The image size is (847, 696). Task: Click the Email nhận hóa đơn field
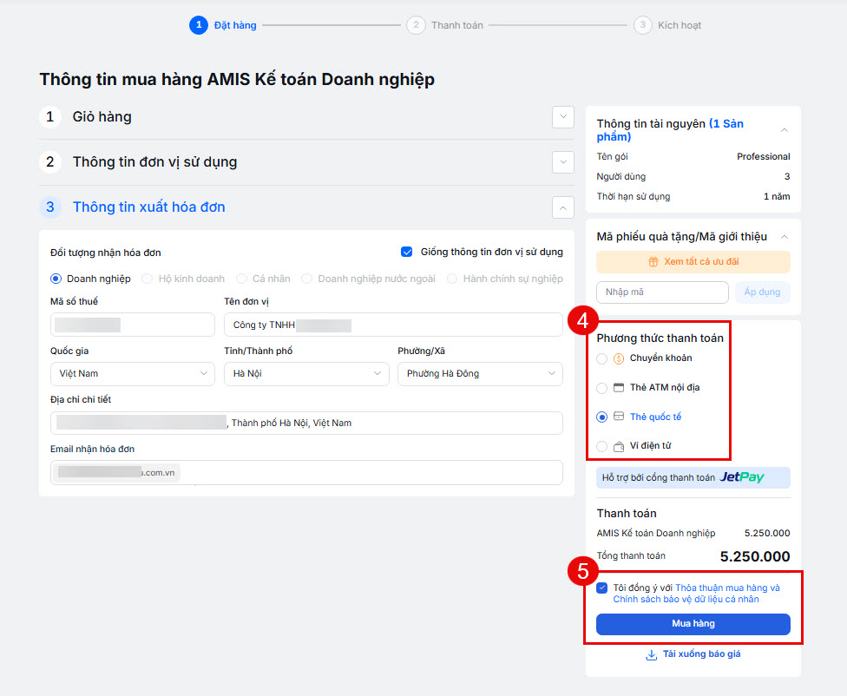[306, 473]
